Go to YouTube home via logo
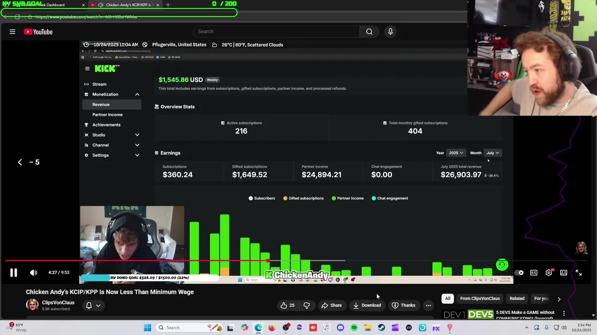Viewport: 597px width, 335px height. tap(38, 32)
